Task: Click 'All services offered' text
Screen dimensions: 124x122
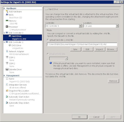Action: [18, 87]
